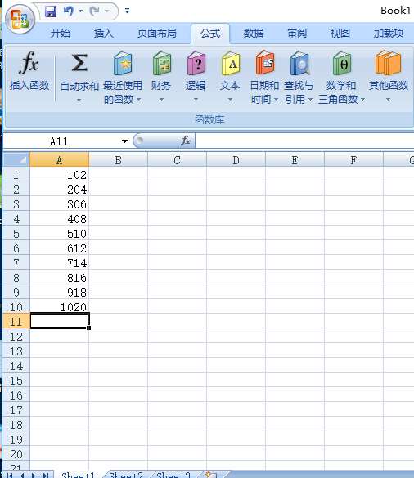The image size is (414, 478).
Task: Expand the Name Box dropdown arrow
Action: [124, 141]
